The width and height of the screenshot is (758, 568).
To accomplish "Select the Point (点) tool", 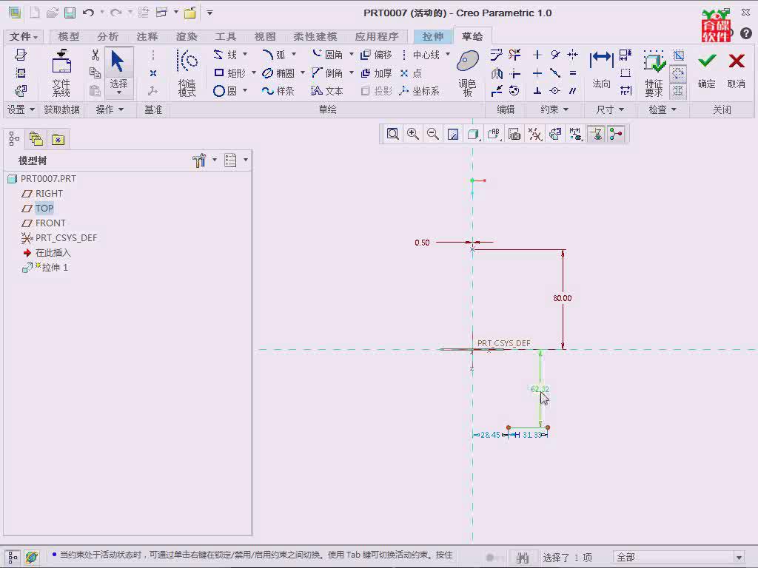I will pyautogui.click(x=411, y=73).
